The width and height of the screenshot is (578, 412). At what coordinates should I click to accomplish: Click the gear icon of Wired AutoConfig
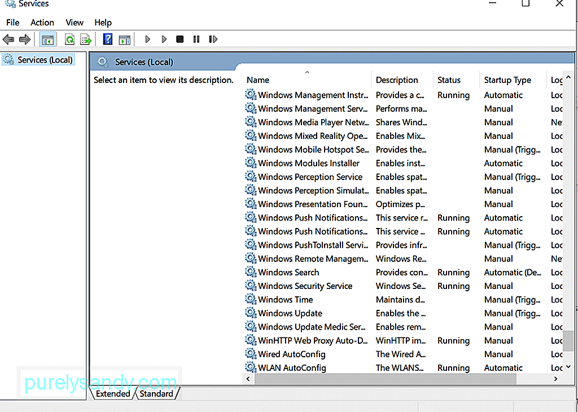pyautogui.click(x=251, y=354)
